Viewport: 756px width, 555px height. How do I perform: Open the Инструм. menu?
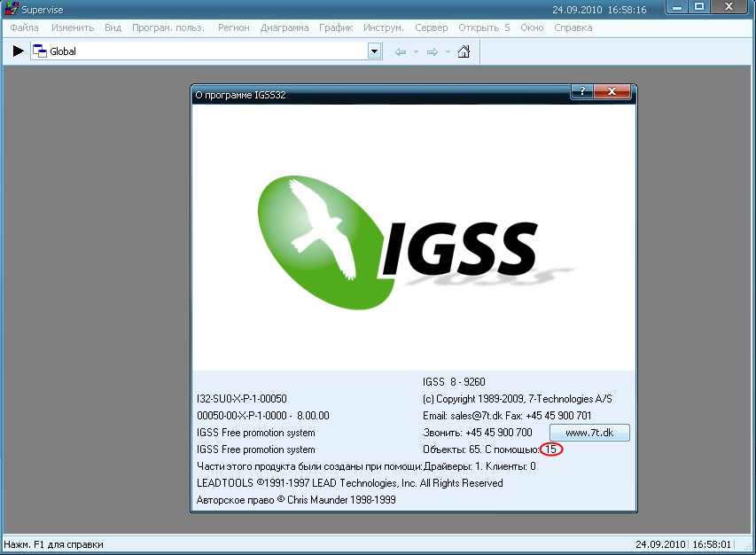(x=384, y=27)
